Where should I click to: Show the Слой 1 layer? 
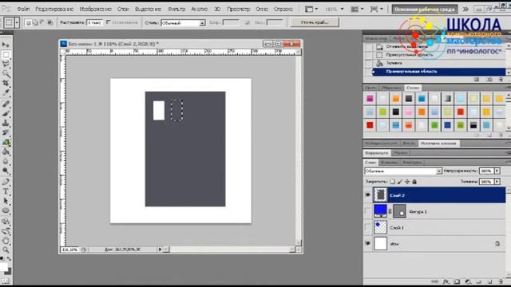[368, 227]
